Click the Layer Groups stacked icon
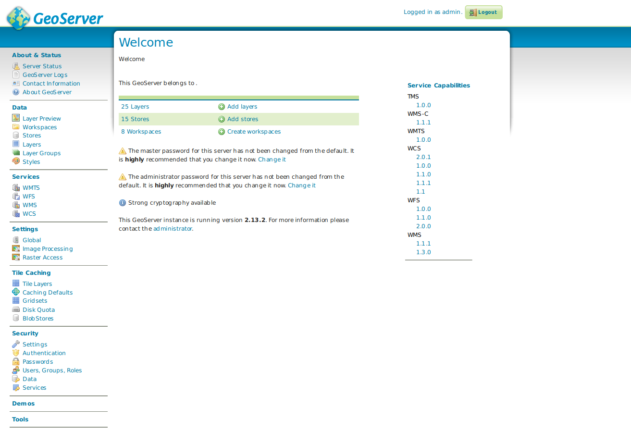 click(16, 153)
